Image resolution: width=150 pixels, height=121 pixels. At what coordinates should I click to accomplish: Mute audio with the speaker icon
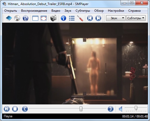(121, 109)
